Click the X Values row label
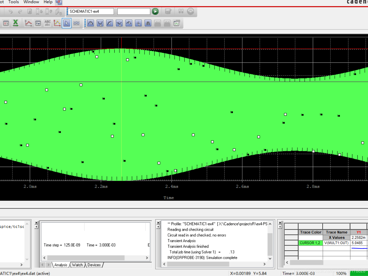The height and width of the screenshot is (276, 368). tap(336, 238)
